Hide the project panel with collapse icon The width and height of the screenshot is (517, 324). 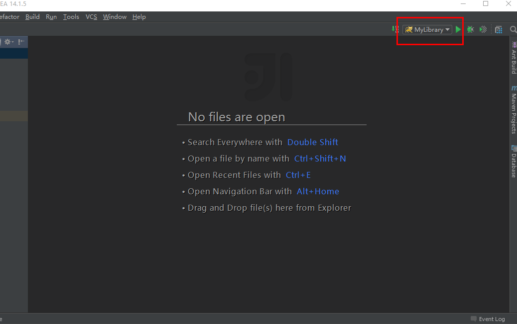(21, 41)
